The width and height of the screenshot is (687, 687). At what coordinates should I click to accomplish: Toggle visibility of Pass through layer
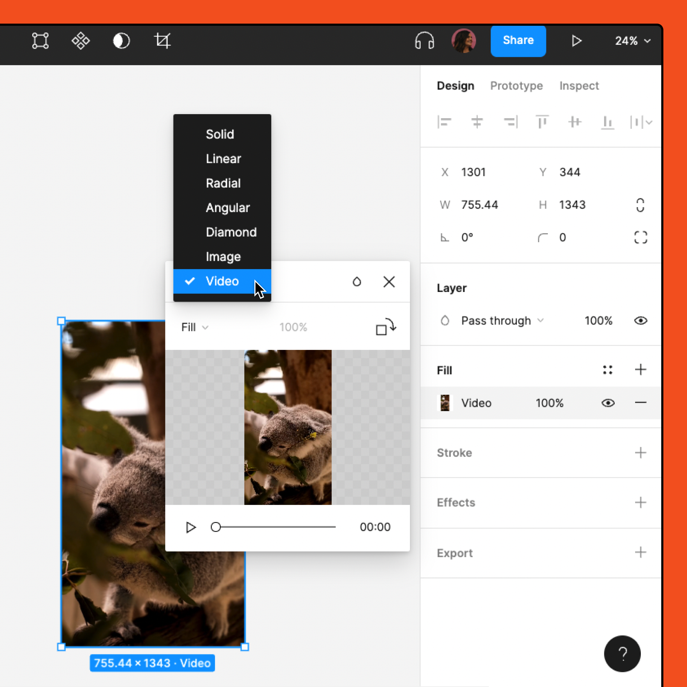pos(641,321)
